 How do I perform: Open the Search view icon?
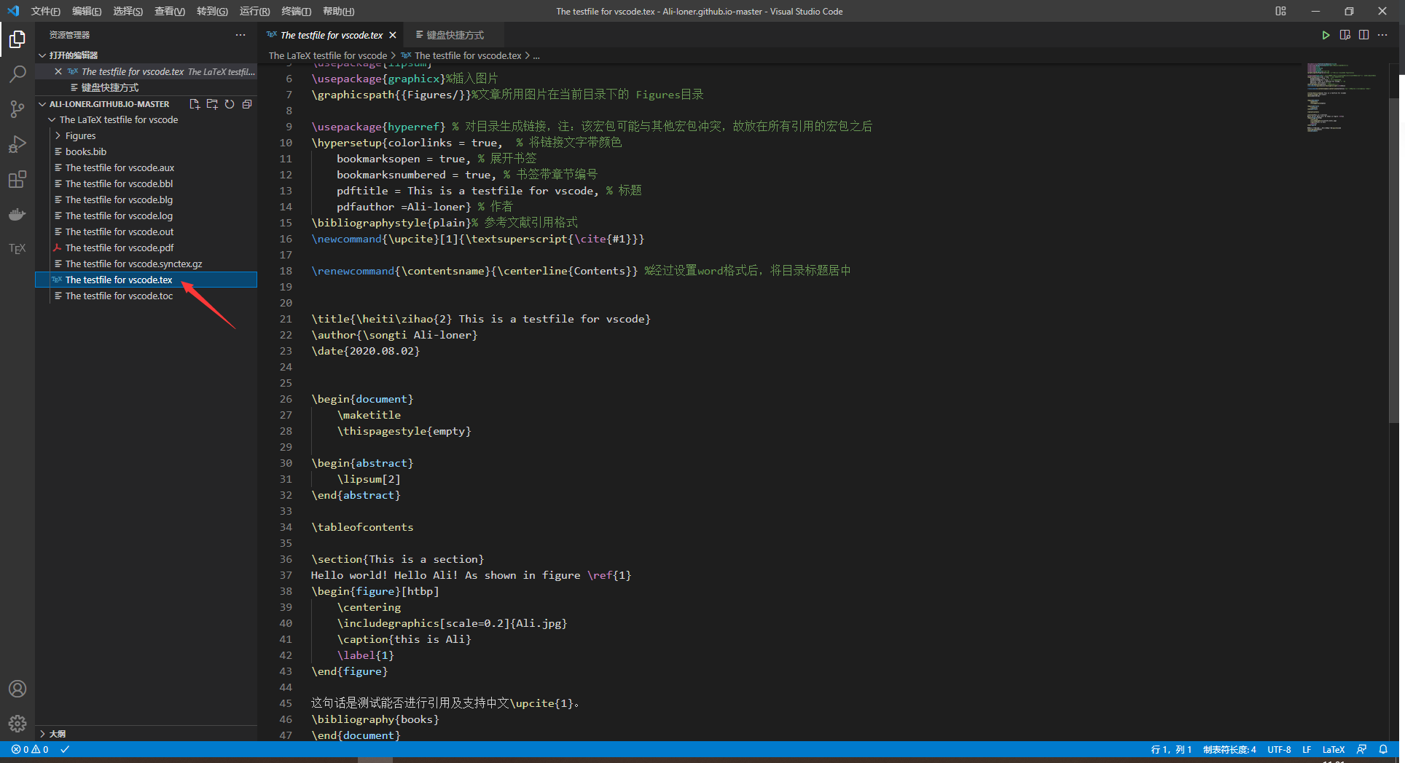click(17, 74)
